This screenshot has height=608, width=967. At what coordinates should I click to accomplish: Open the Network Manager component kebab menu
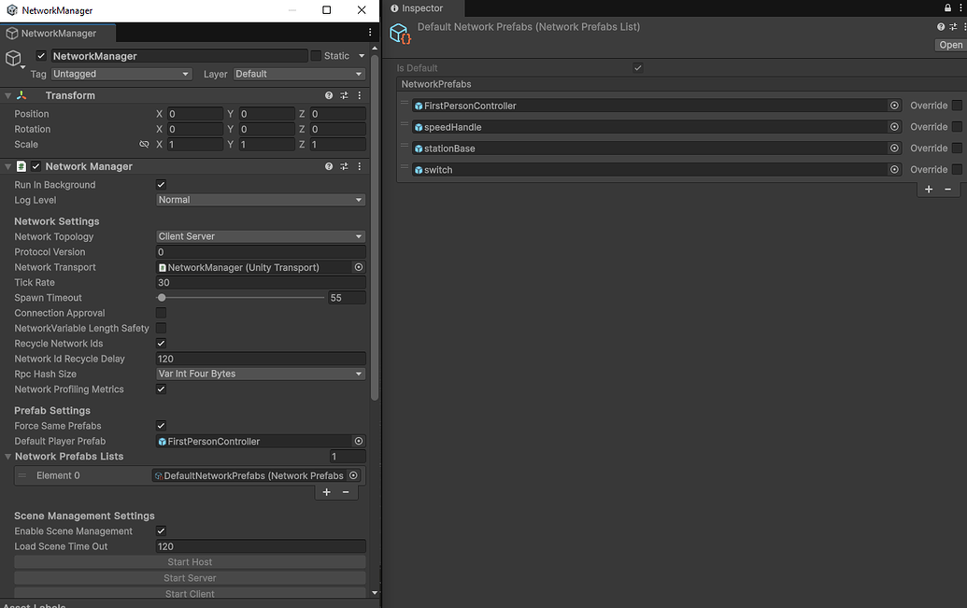tap(359, 165)
